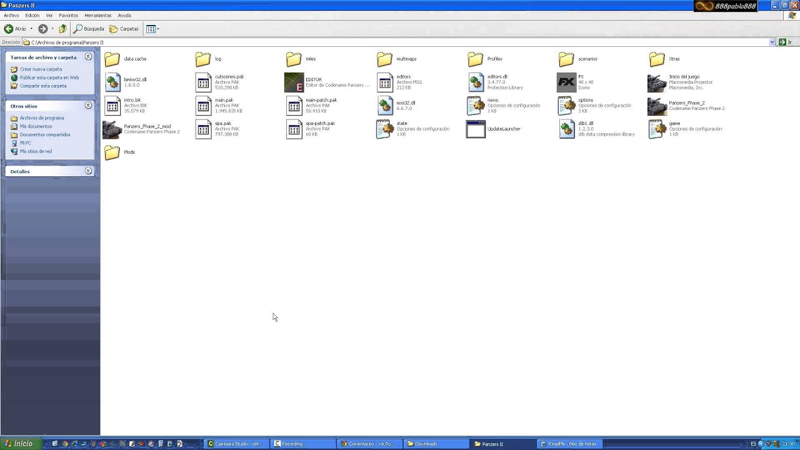Expand the address bar dropdown

pos(772,42)
